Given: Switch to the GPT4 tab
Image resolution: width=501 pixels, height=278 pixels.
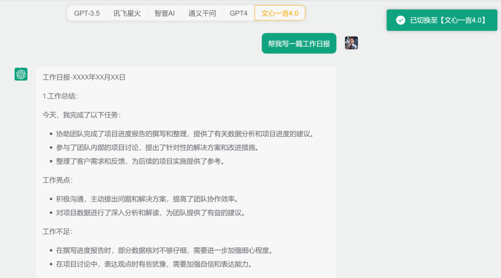Looking at the screenshot, I should [238, 13].
